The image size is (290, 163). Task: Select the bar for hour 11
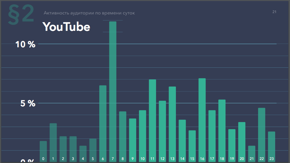coord(152,121)
